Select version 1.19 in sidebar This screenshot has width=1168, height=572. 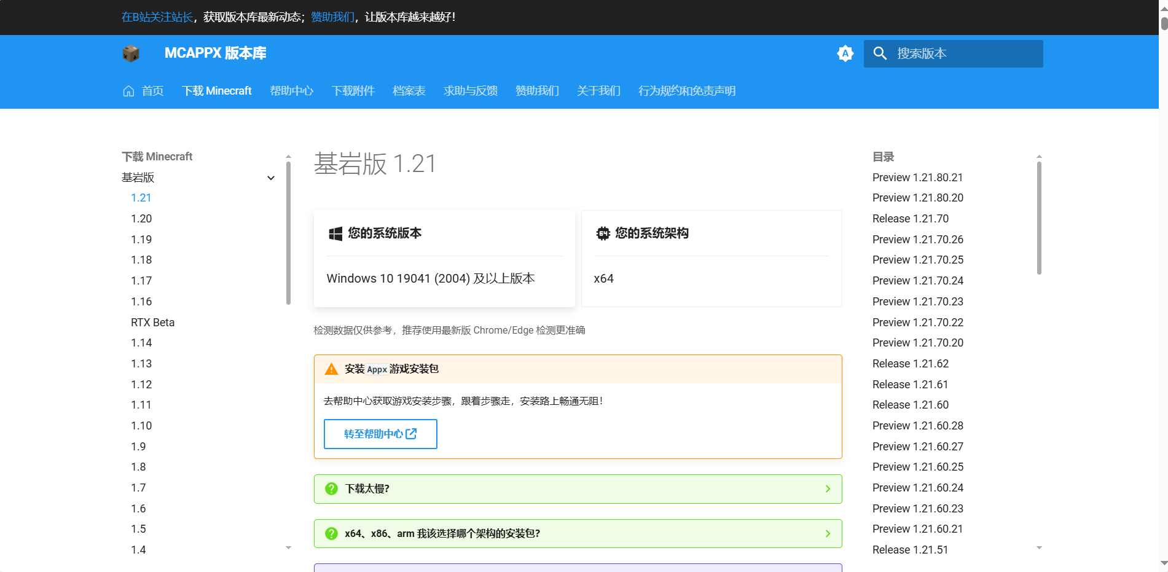(141, 240)
